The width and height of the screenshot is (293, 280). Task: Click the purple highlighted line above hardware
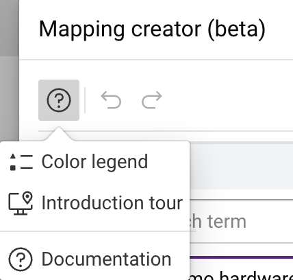tap(242, 257)
